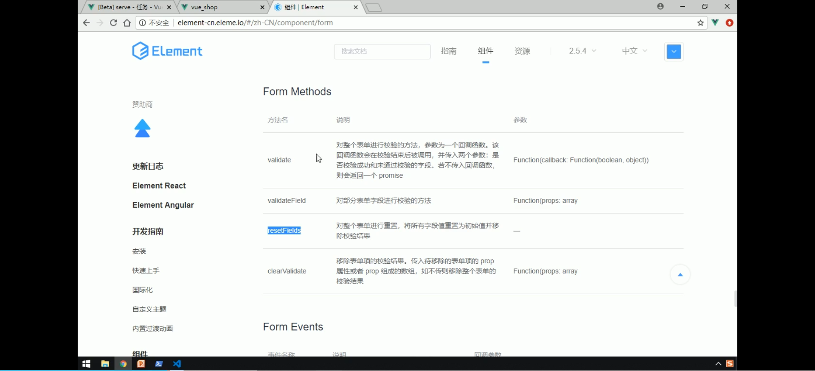Open the Element Angular link

point(163,205)
